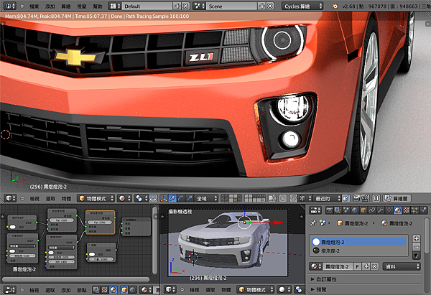Click the Blender logo icon

(335, 6)
